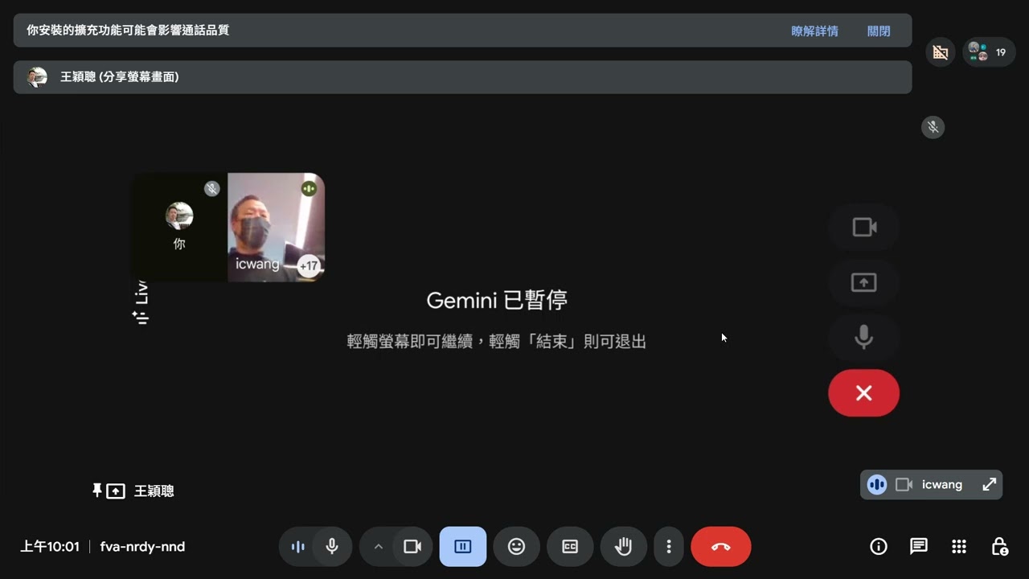
Task: Tap the Gemini microphone button
Action: click(x=863, y=337)
